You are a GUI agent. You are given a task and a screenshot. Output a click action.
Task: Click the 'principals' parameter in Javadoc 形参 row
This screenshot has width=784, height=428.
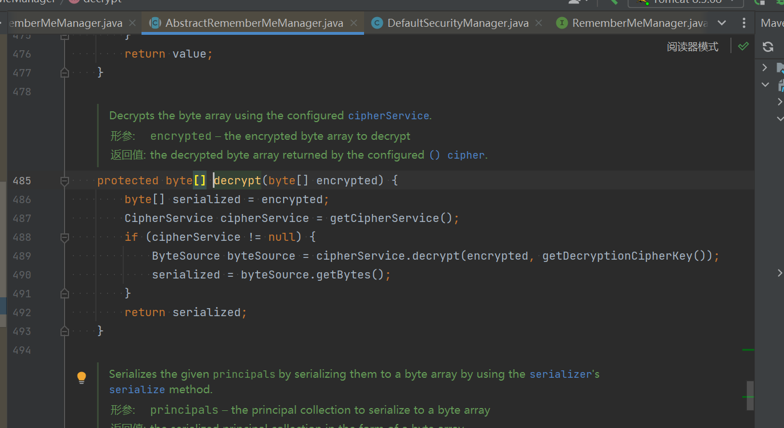(x=184, y=410)
